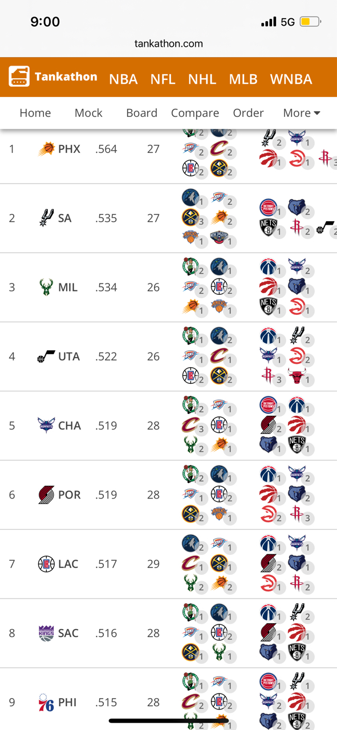Tap the 76ers logo in PHI row
The width and height of the screenshot is (337, 730).
(46, 702)
